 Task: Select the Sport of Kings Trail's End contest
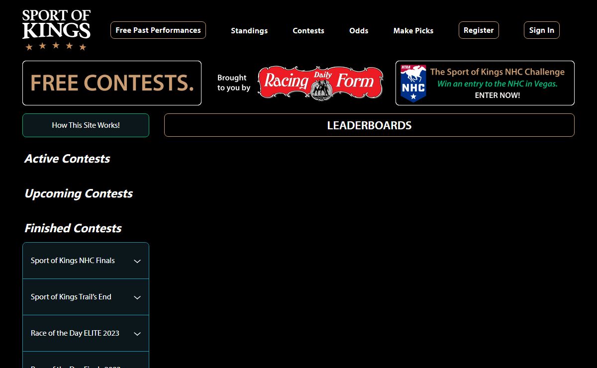coord(86,297)
